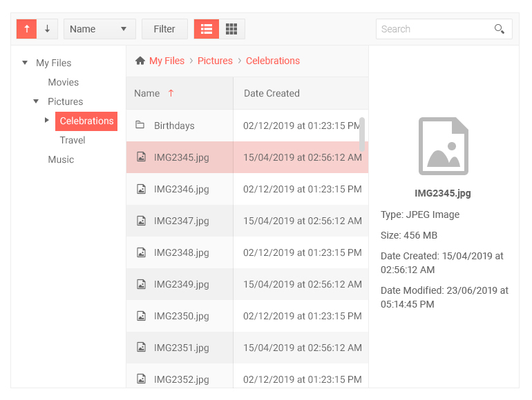Click the IMG2351.jpg image file icon
Viewport: 532px width, 400px height.
click(141, 347)
